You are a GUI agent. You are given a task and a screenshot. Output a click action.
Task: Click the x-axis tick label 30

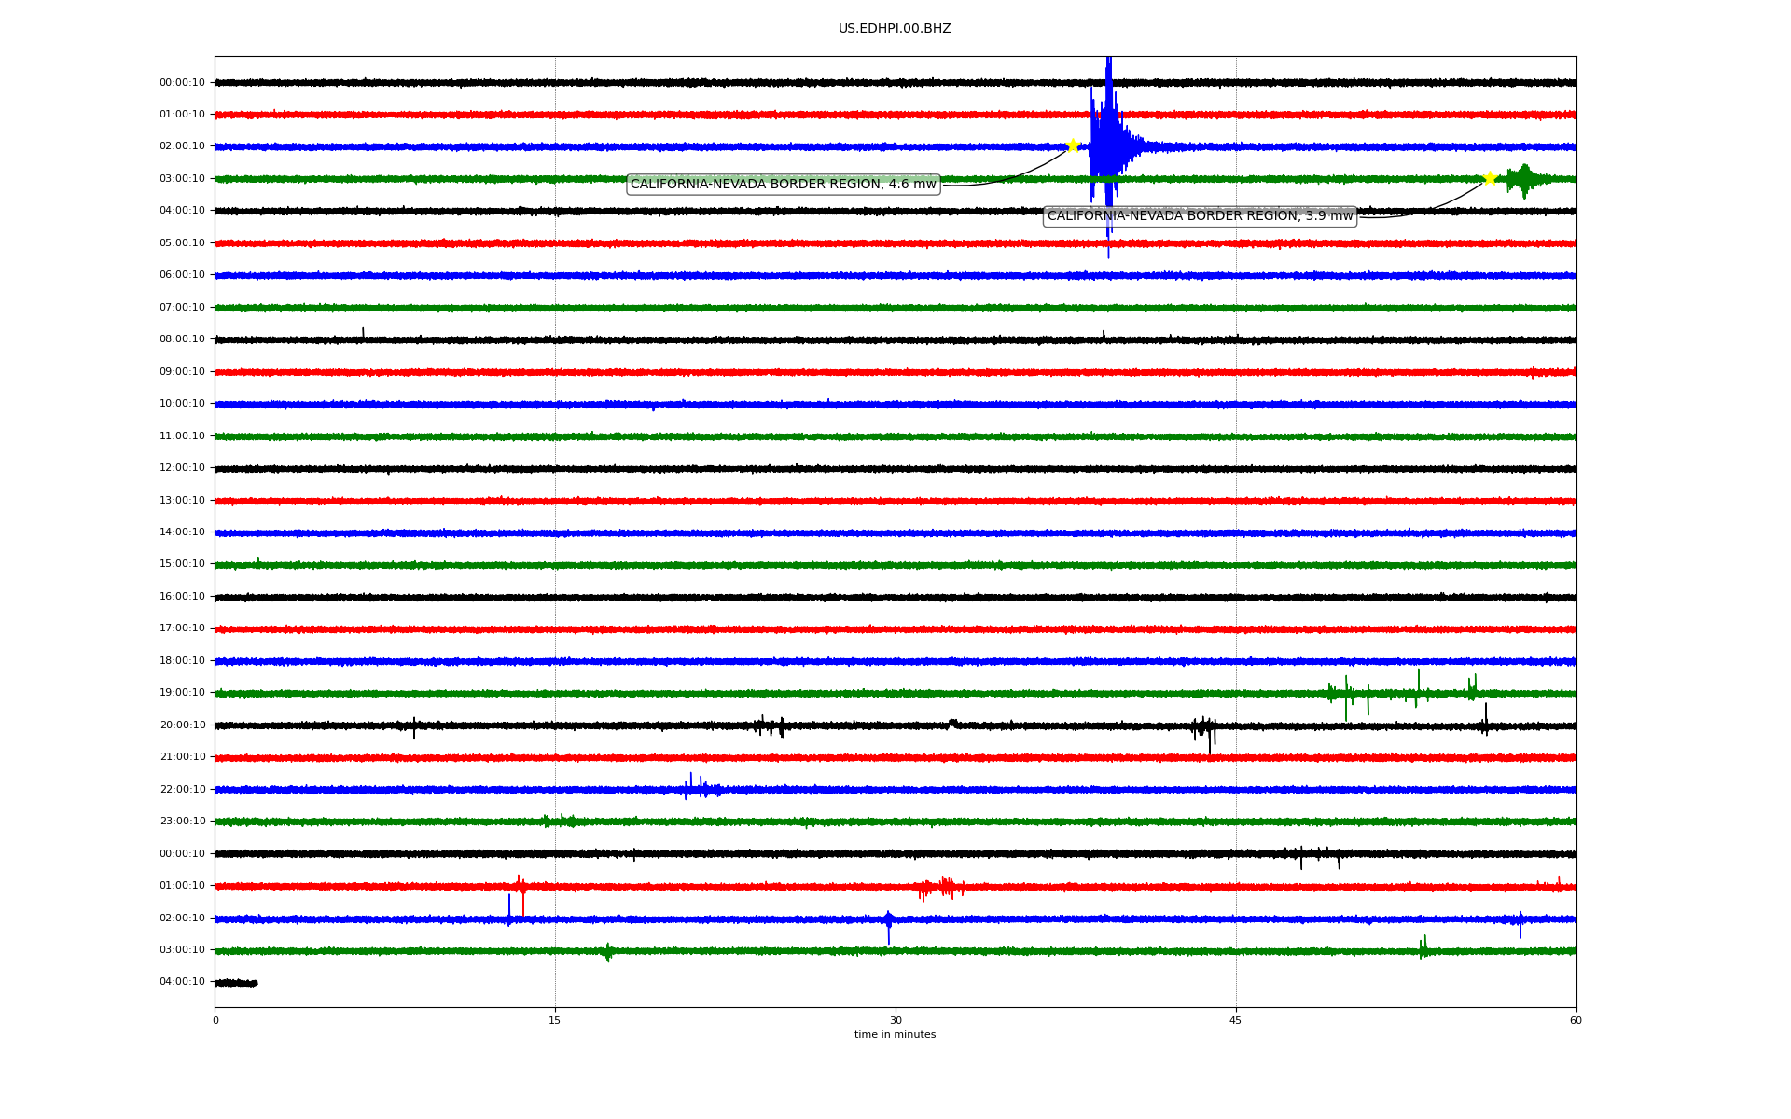(x=895, y=1020)
